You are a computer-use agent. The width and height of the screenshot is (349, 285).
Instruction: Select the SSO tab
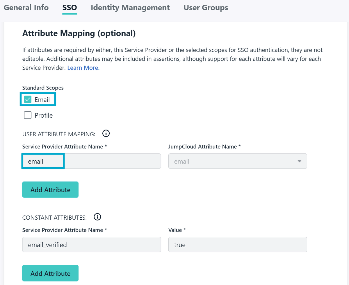tap(70, 8)
